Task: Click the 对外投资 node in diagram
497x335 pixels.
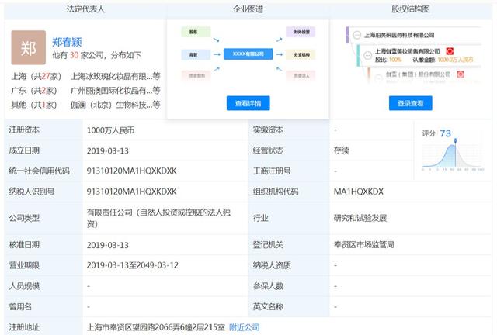Action: (301, 32)
